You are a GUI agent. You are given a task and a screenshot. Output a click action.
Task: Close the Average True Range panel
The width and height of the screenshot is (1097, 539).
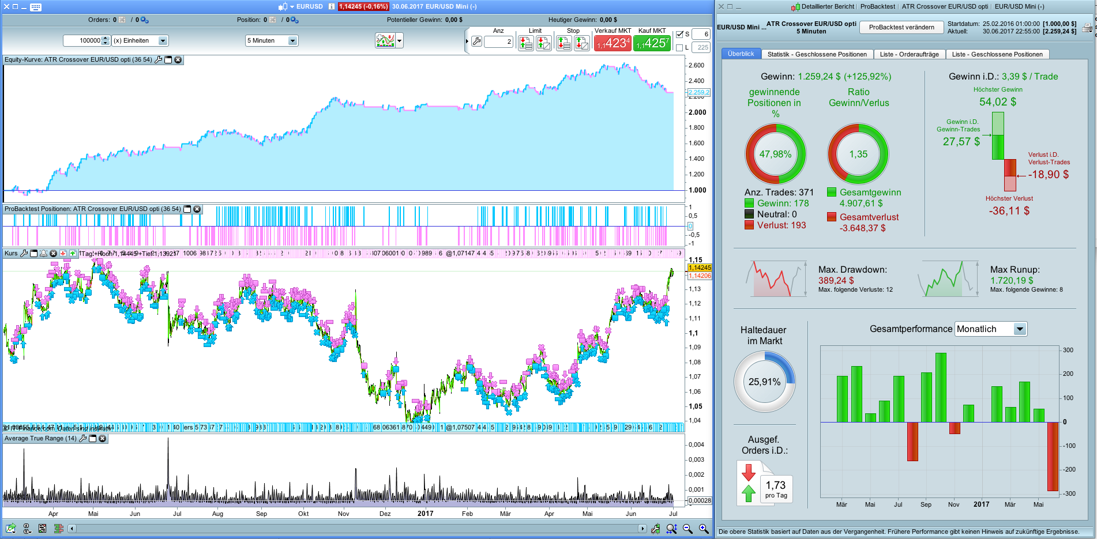pos(102,439)
